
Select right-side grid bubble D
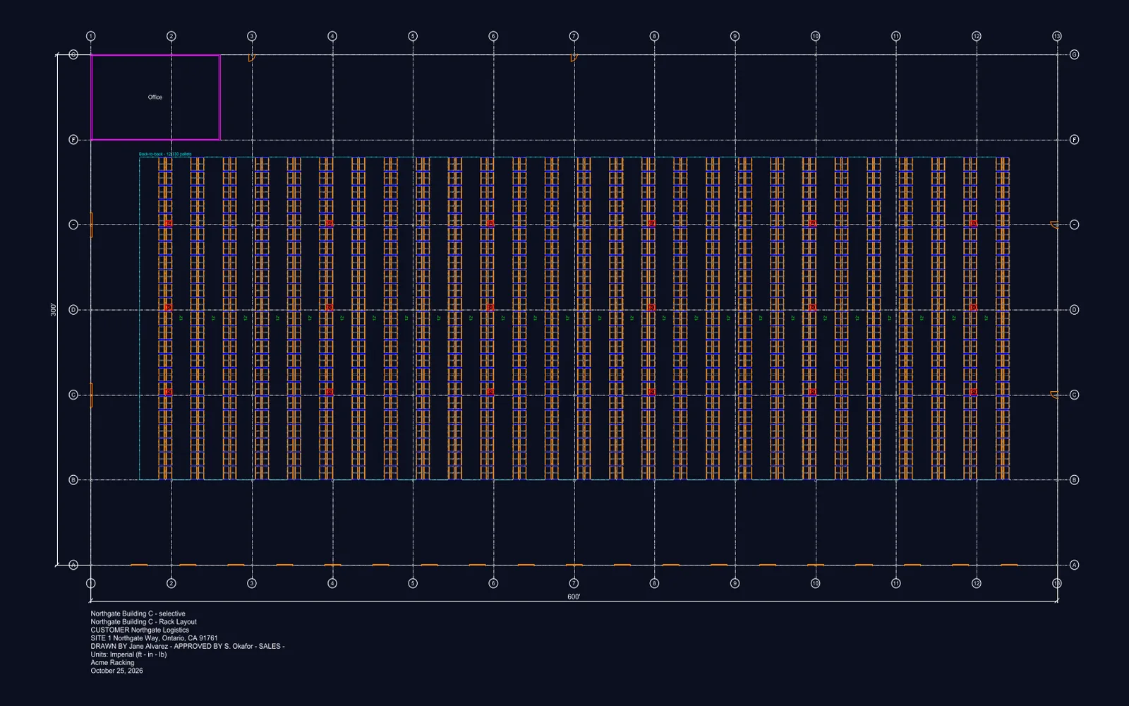(x=1074, y=310)
